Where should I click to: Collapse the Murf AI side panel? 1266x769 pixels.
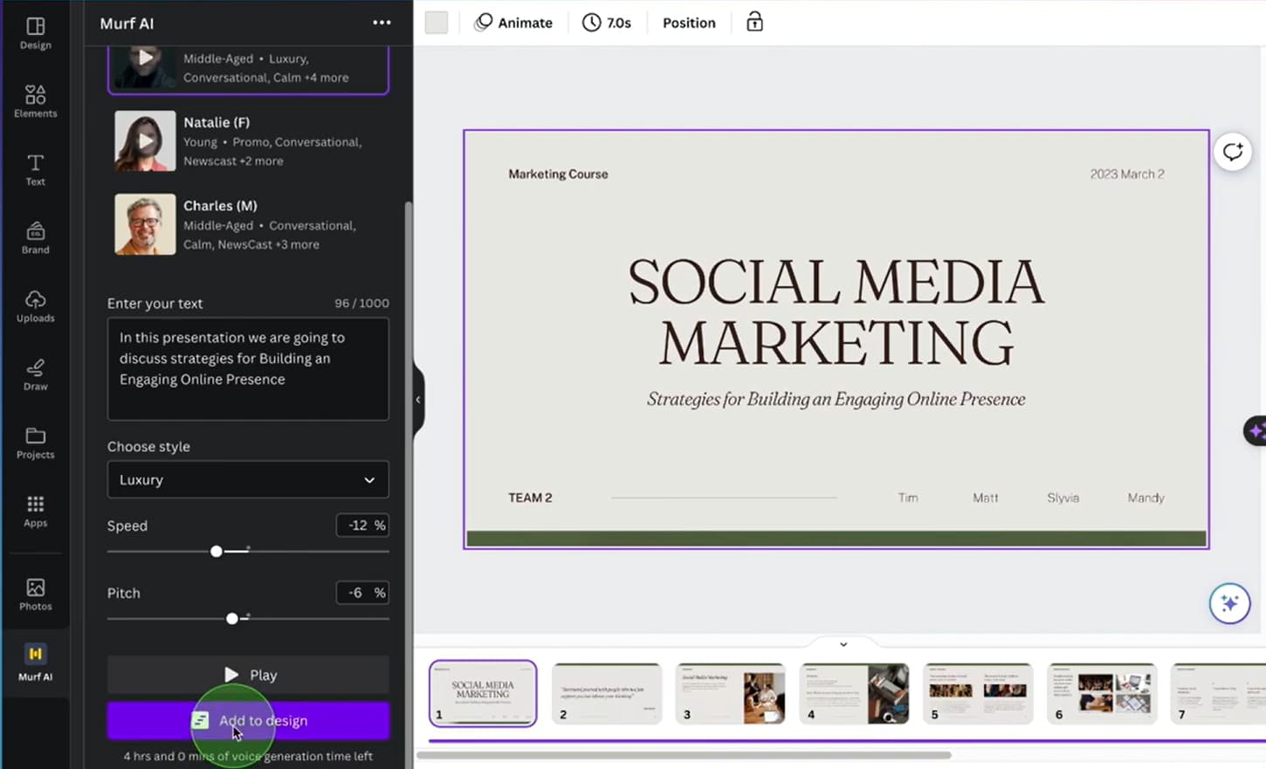[418, 400]
